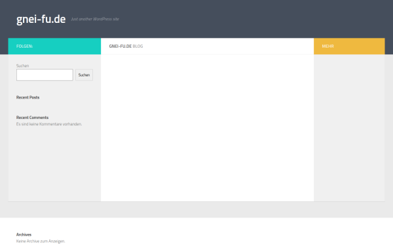393x245 pixels.
Task: Click the 'Just another WordPress site' tagline
Action: point(95,19)
